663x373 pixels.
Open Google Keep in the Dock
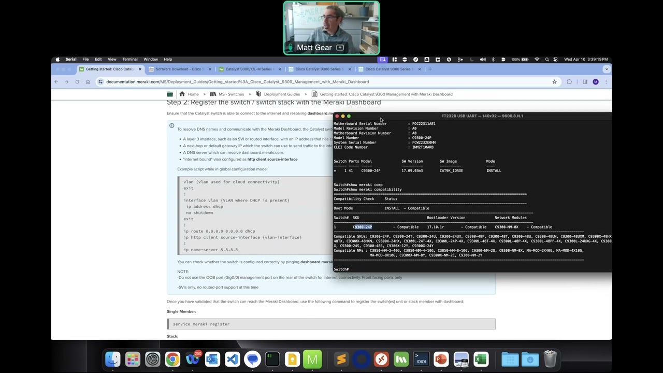click(292, 359)
